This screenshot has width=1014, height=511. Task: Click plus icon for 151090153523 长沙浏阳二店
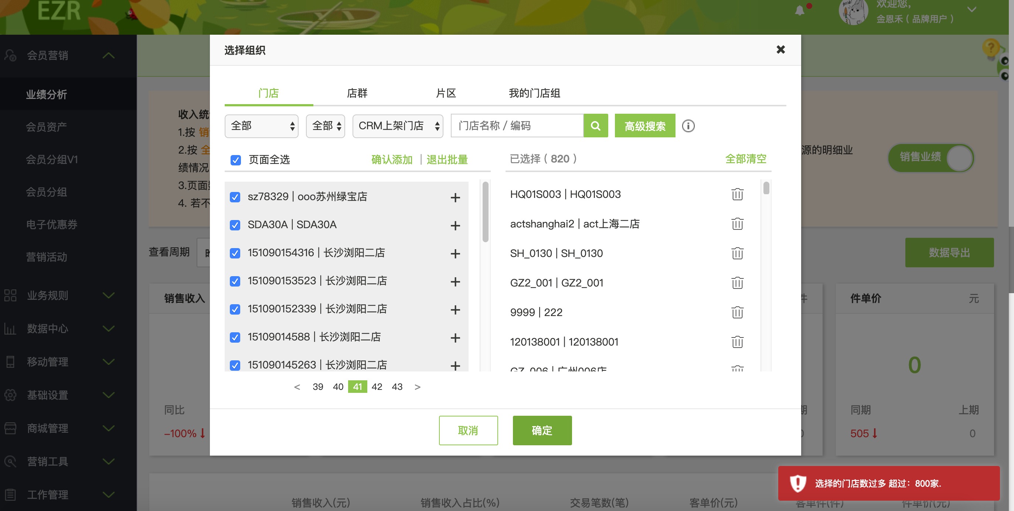[455, 282]
